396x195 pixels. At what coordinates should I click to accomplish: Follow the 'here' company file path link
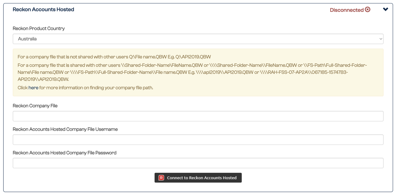[33, 88]
